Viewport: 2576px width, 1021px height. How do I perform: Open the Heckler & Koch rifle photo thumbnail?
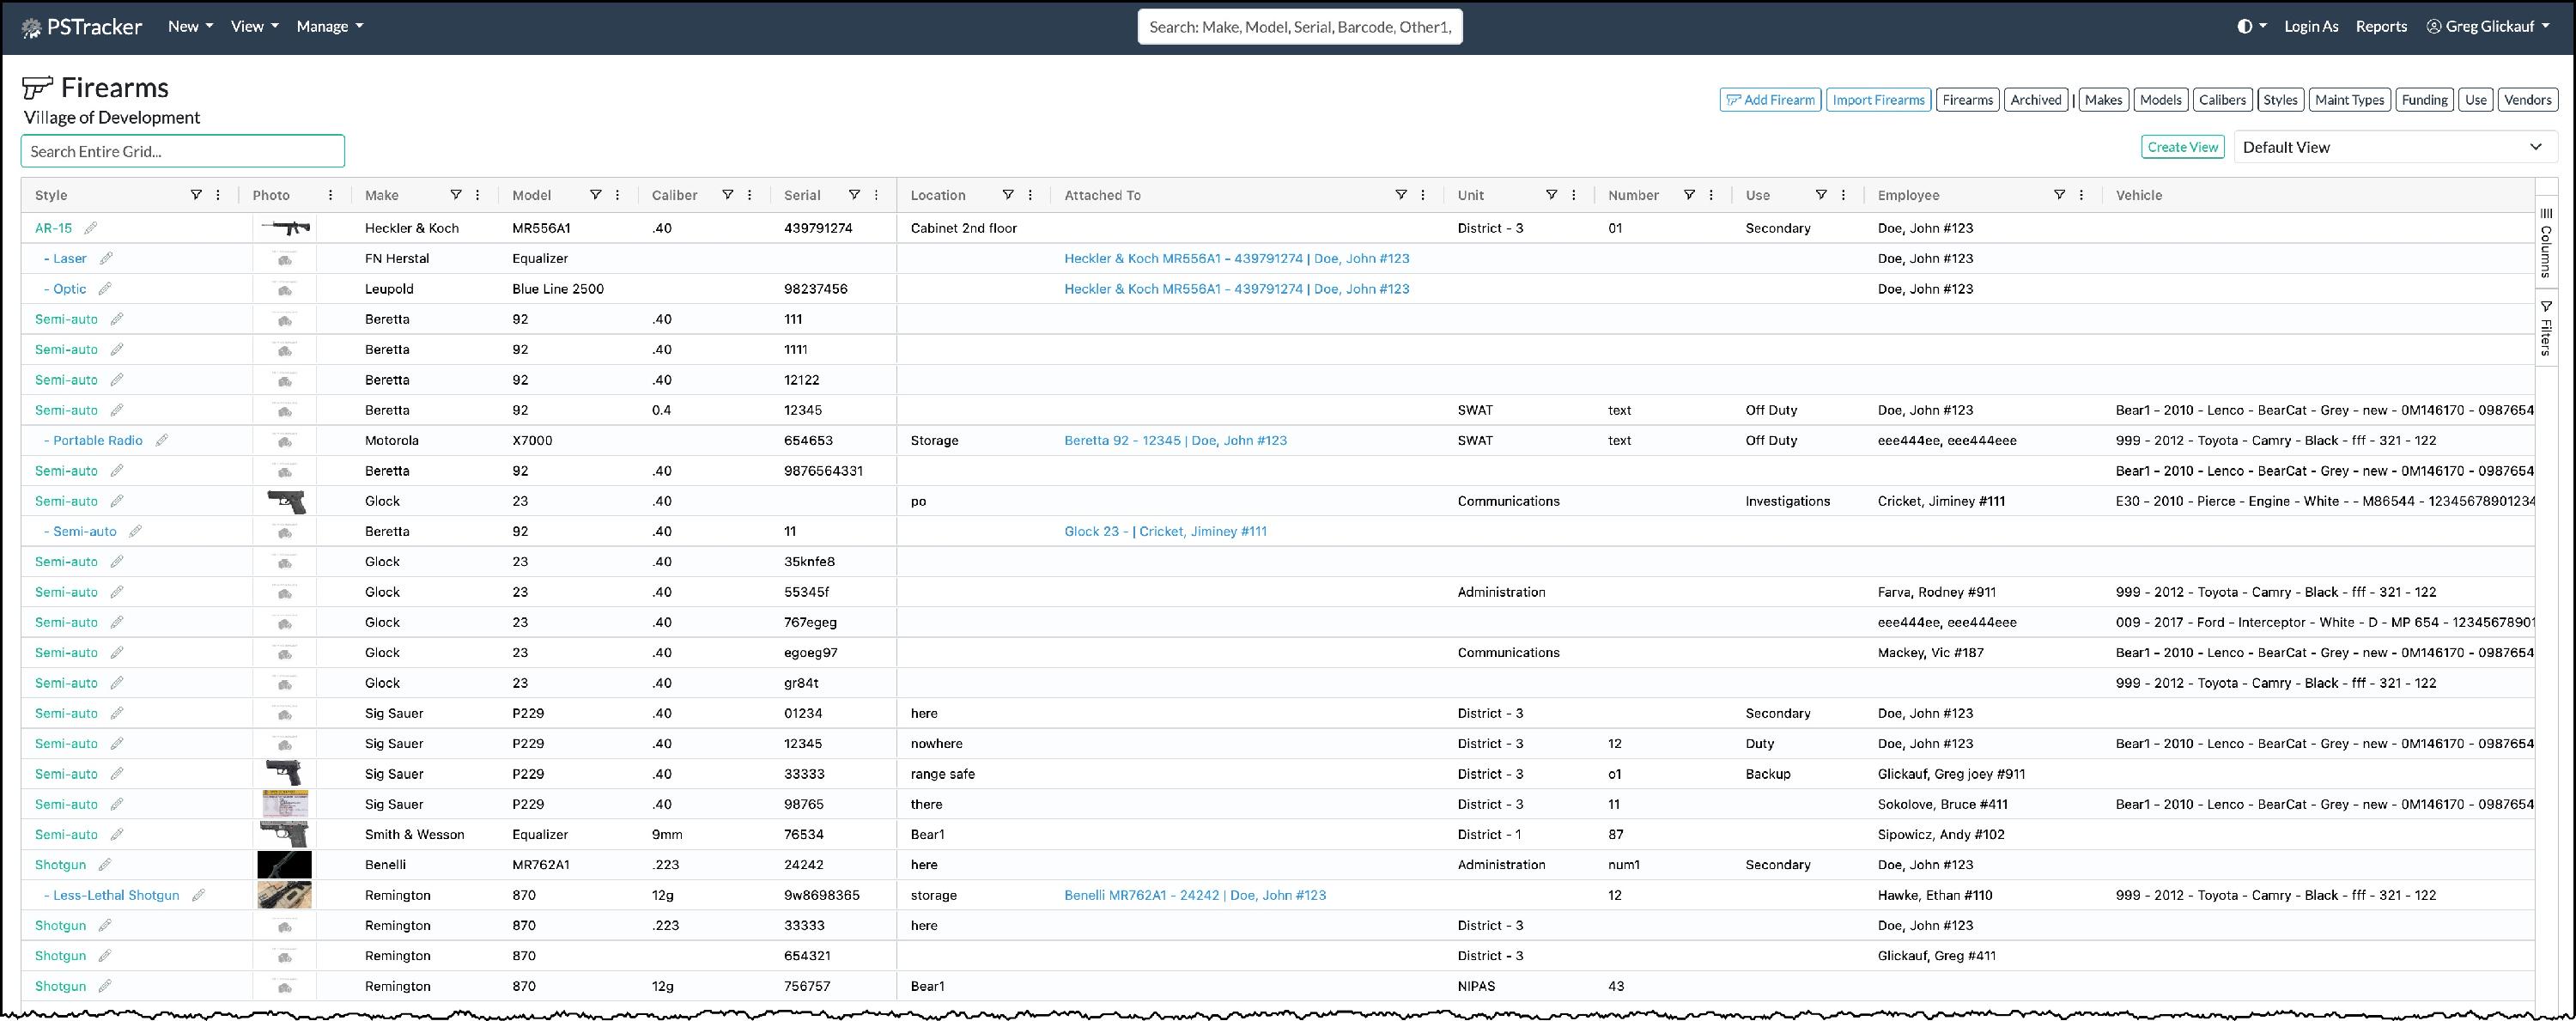click(x=285, y=228)
